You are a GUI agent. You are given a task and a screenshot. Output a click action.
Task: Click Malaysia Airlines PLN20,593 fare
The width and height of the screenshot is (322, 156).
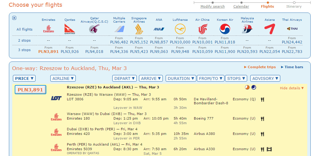click(247, 52)
